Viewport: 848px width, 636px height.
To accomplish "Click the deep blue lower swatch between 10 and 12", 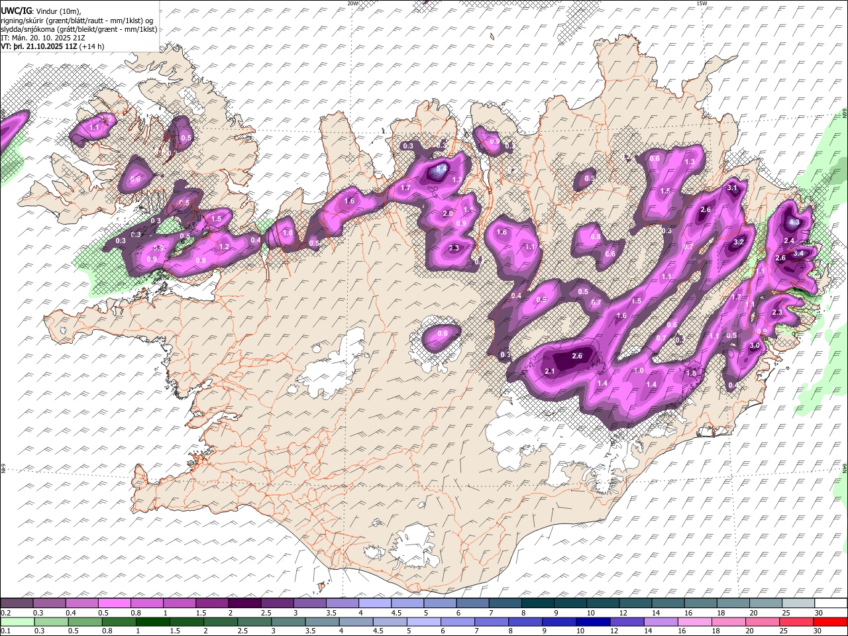I will coord(592,621).
